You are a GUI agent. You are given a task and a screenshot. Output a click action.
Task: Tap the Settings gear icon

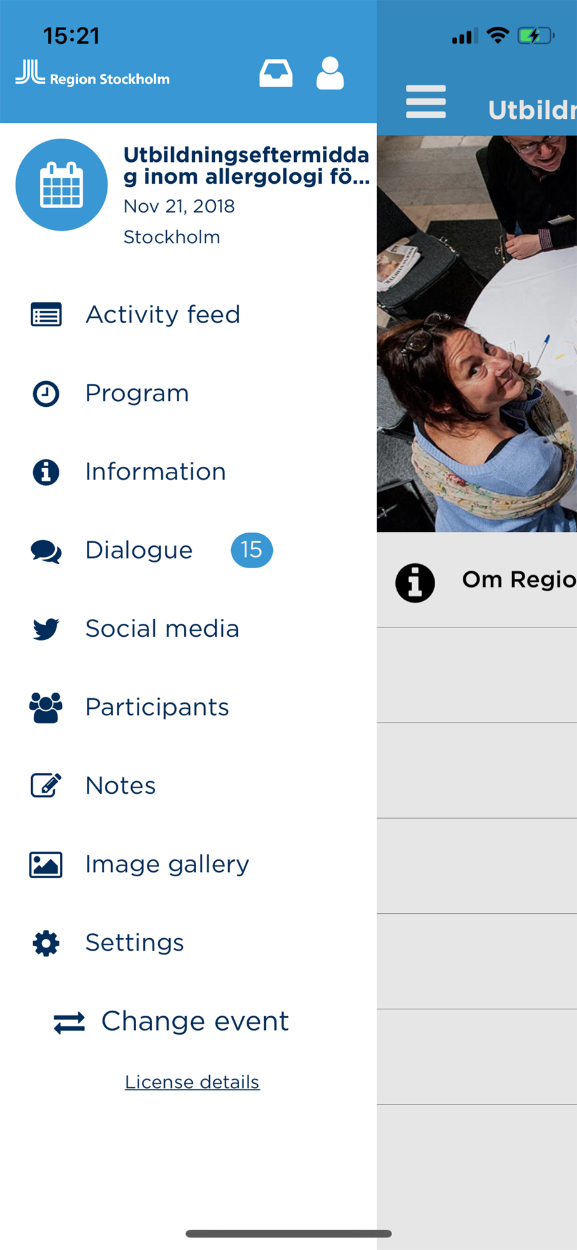[46, 943]
